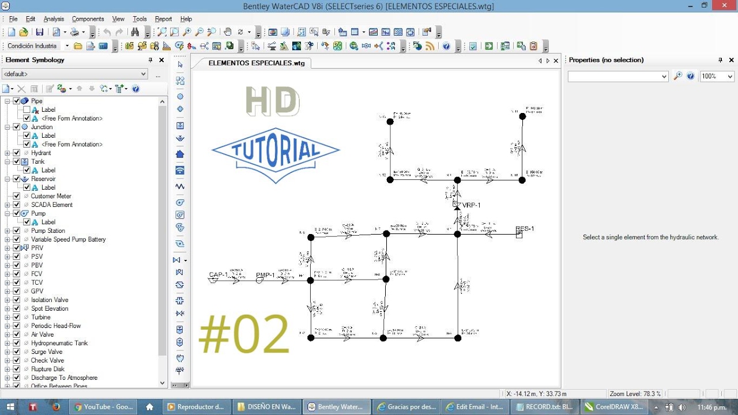
Task: Enable the Pipe Label checkbox
Action: tap(27, 110)
